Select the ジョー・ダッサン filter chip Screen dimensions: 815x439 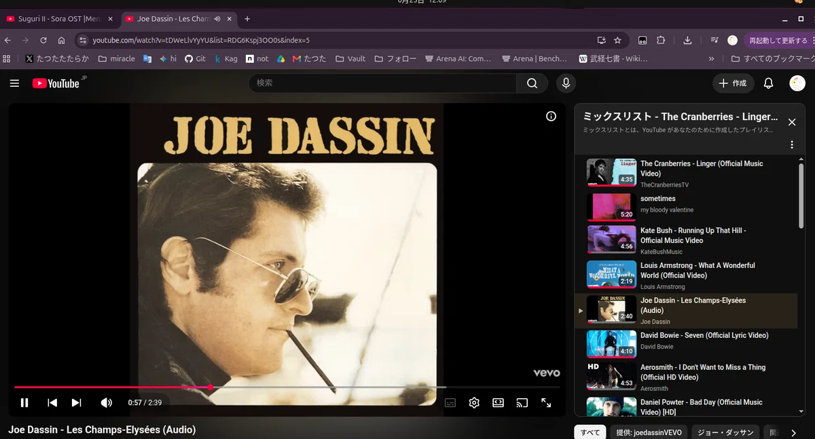click(725, 432)
